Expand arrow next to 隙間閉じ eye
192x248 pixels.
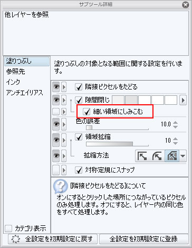[x=64, y=100]
